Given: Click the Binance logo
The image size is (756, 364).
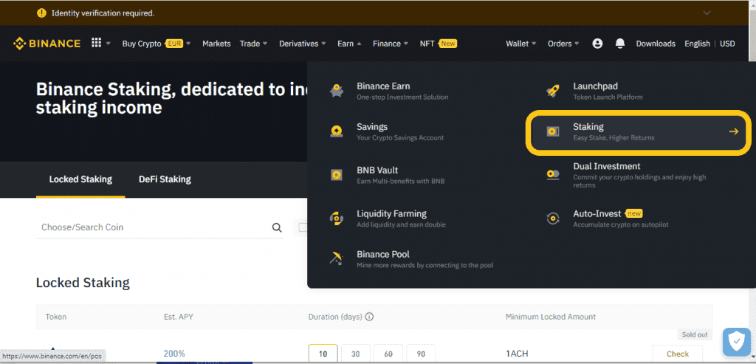Looking at the screenshot, I should [x=47, y=44].
